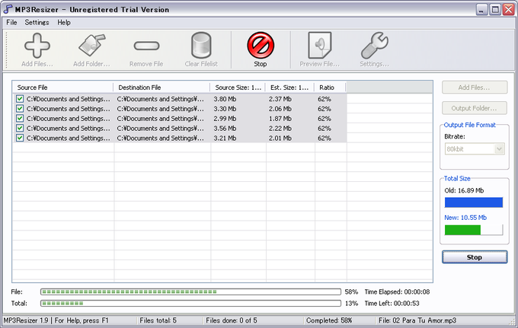Click the 'New: 10.55 Mb' label

pos(465,218)
